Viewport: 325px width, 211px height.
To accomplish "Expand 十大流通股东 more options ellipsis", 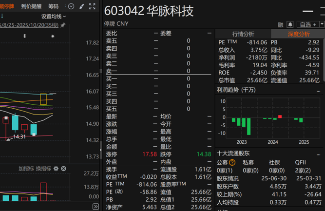I will [319, 153].
